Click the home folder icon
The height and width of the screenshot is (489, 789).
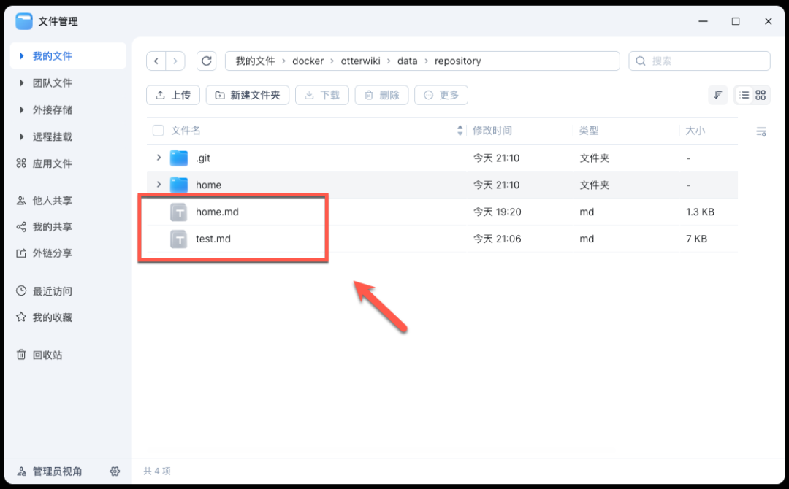tap(179, 185)
